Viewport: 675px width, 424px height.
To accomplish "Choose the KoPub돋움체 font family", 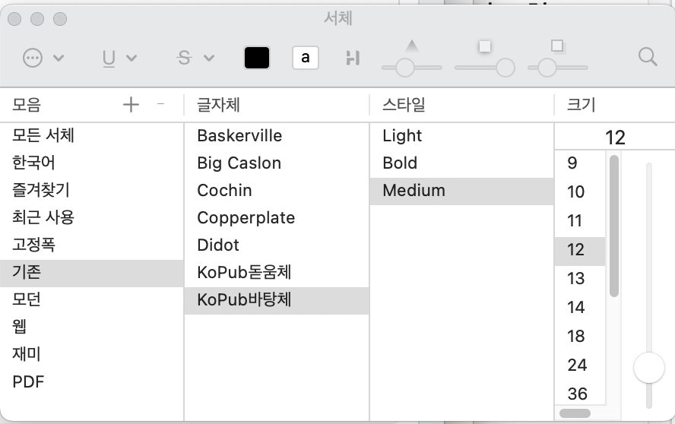I will pos(277,272).
